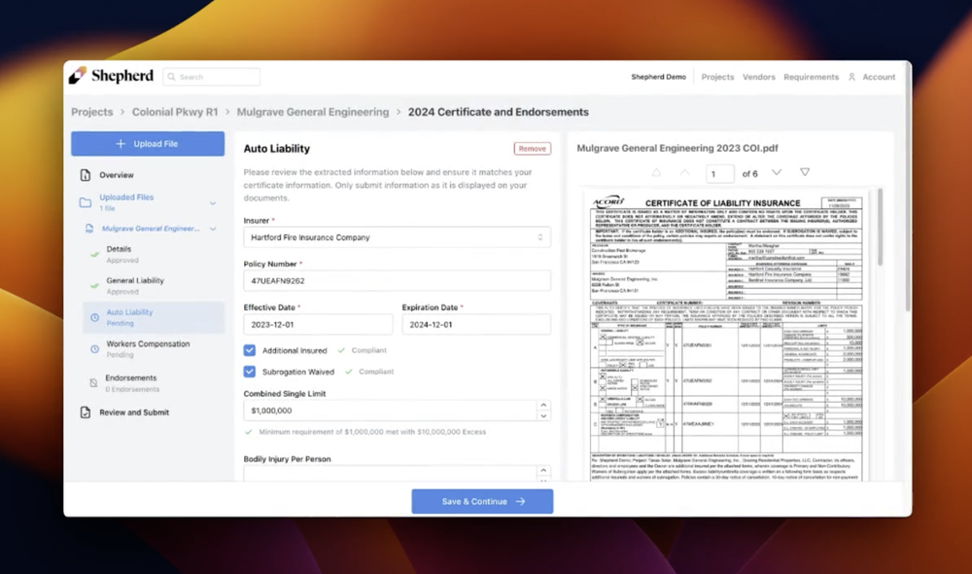972x574 pixels.
Task: Click the Details approved checkmark icon
Action: [x=95, y=255]
